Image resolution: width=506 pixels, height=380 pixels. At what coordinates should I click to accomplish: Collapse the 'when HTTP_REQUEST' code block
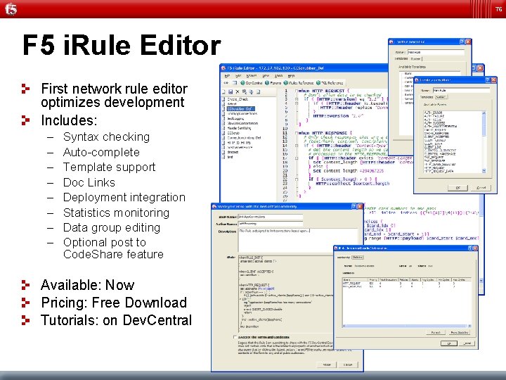tap(297, 91)
